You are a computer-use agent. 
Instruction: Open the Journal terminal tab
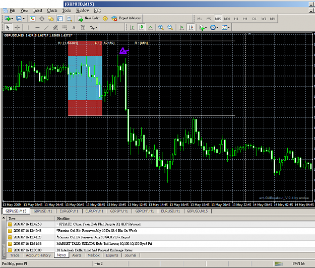click(131, 255)
